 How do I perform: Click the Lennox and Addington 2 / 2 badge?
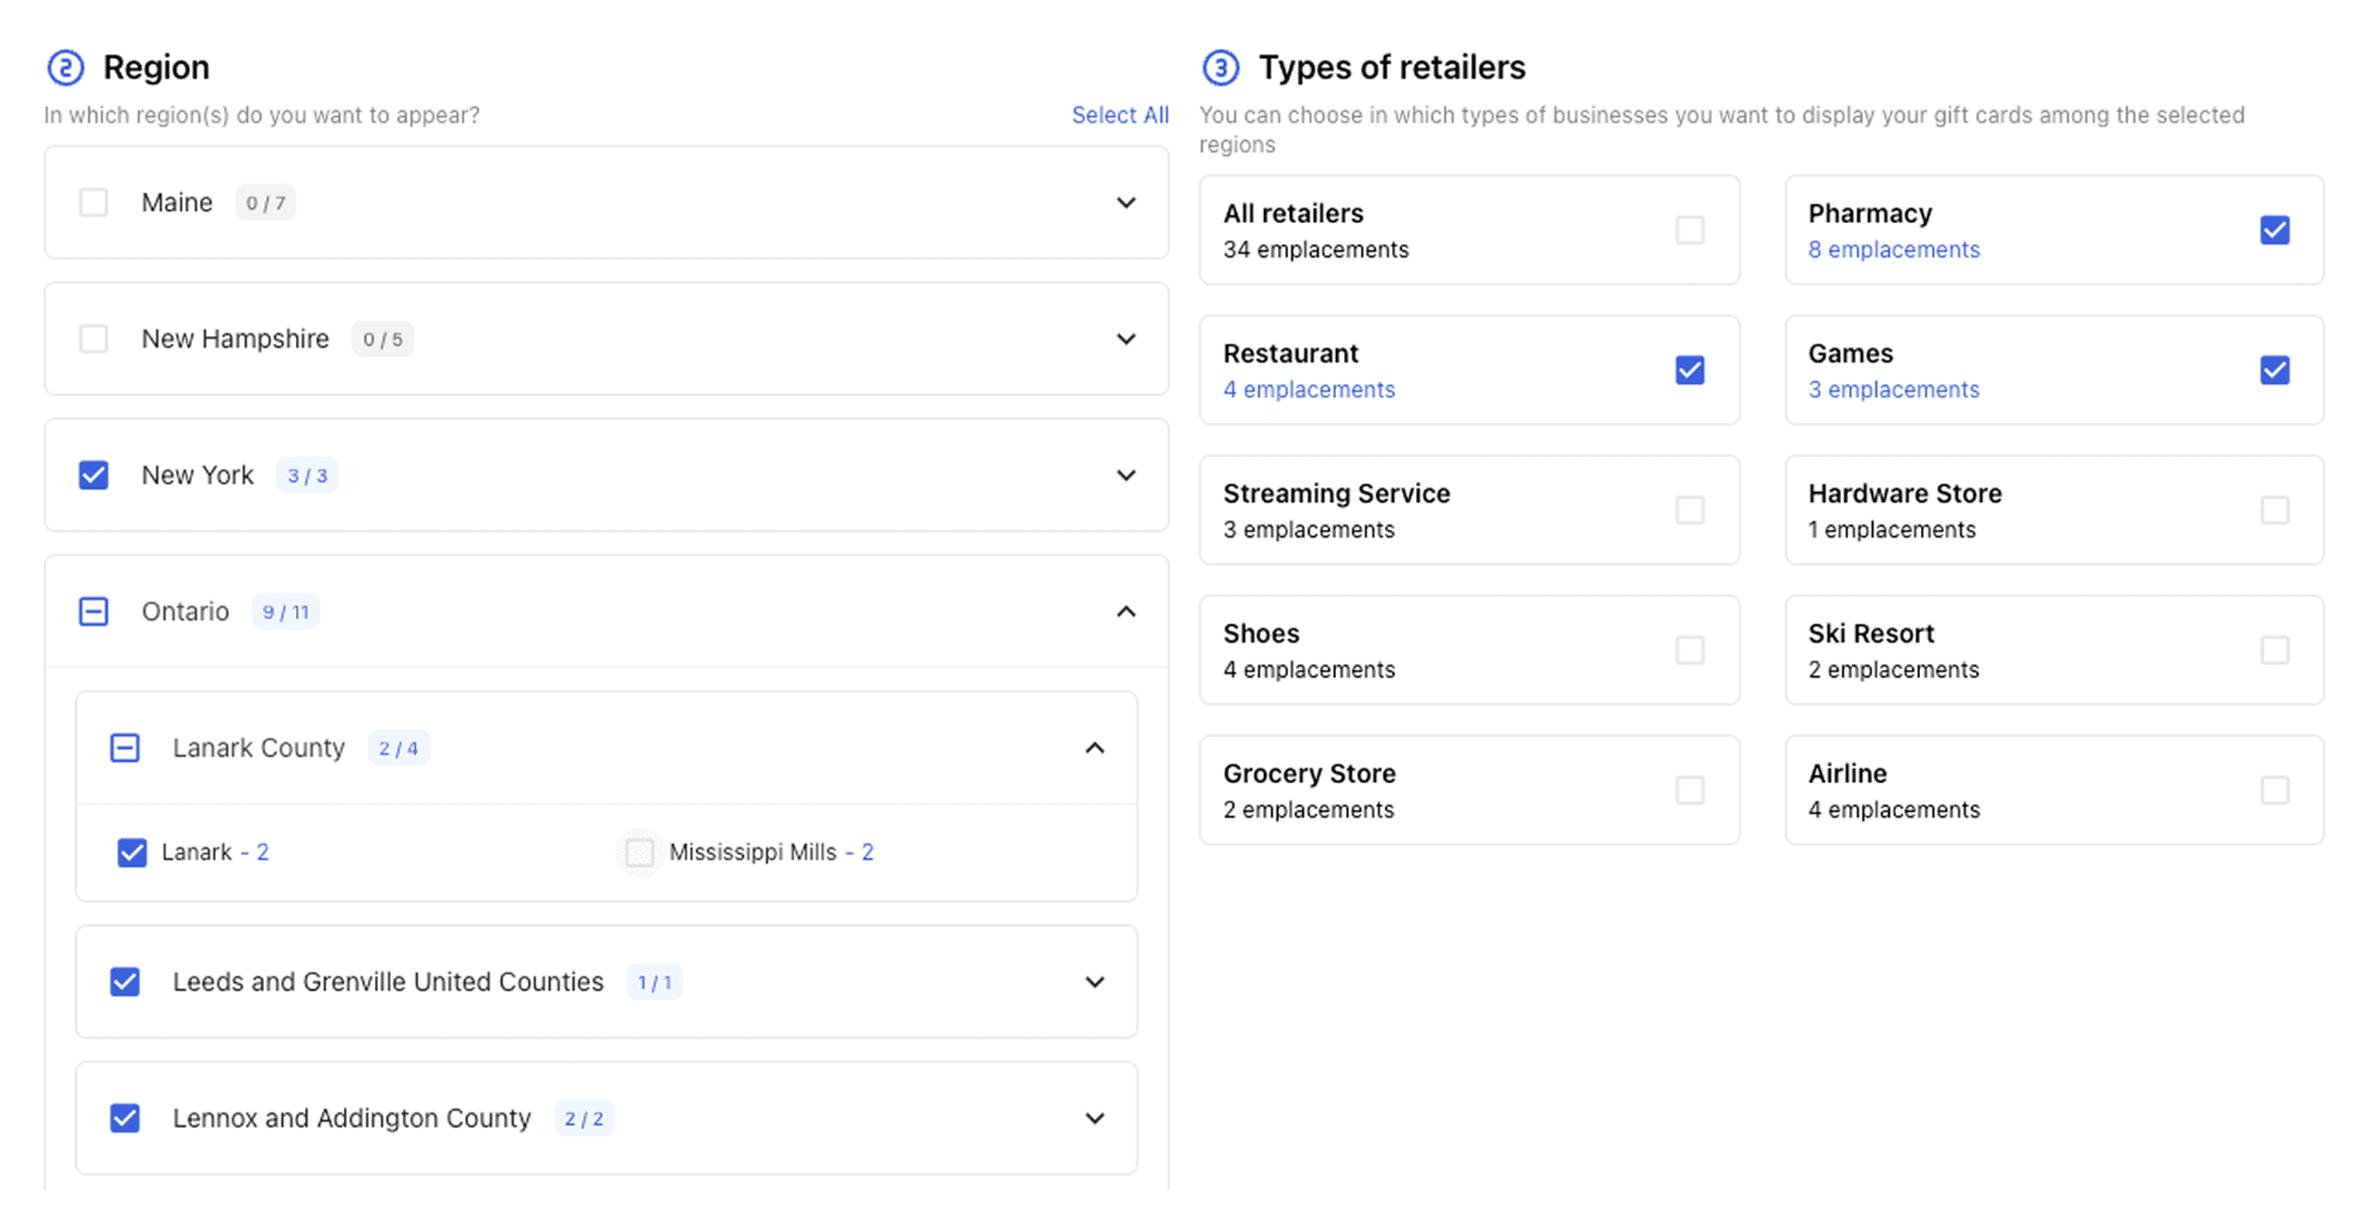point(583,1118)
